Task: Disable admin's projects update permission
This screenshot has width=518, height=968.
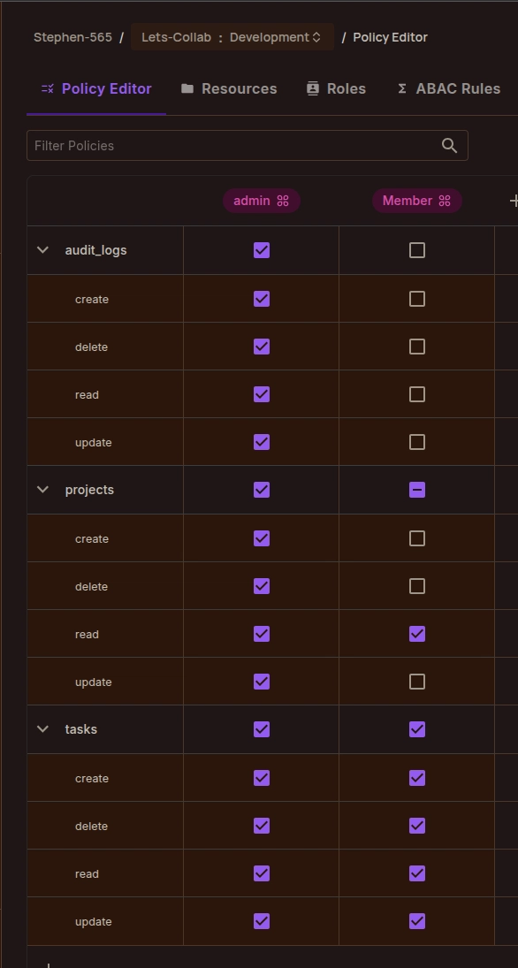Action: tap(262, 682)
